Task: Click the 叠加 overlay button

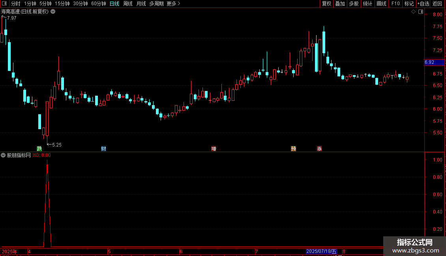Action: (340, 4)
